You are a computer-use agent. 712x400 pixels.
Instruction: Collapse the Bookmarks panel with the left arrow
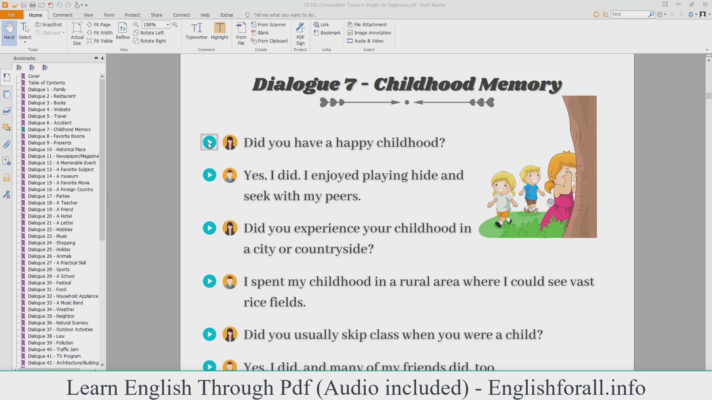(102, 58)
